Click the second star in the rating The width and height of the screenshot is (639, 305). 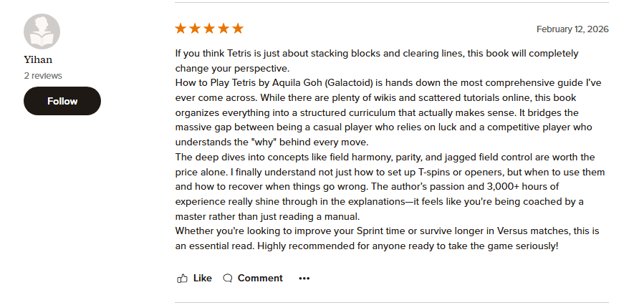[195, 29]
